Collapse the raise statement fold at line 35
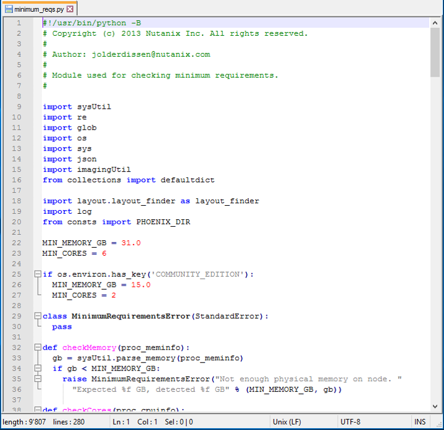This screenshot has height=430, width=444. 38,379
